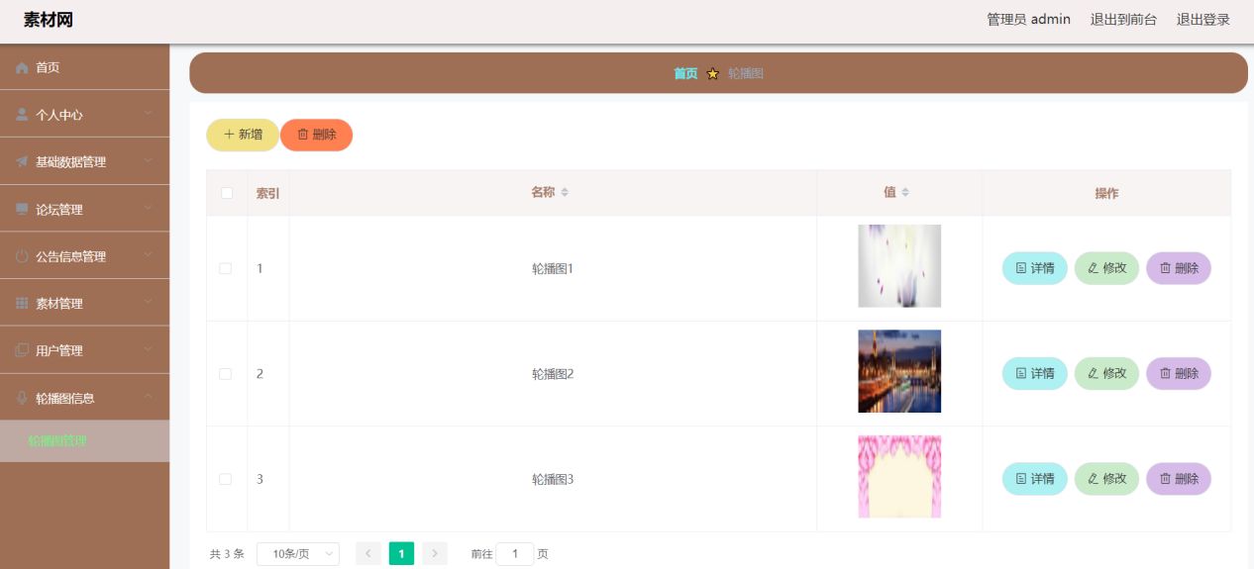This screenshot has height=569, width=1254.
Task: Click 删除 for 轮播图1
Action: point(1179,268)
